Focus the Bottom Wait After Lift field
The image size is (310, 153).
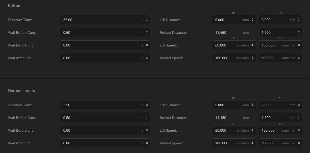(105, 58)
